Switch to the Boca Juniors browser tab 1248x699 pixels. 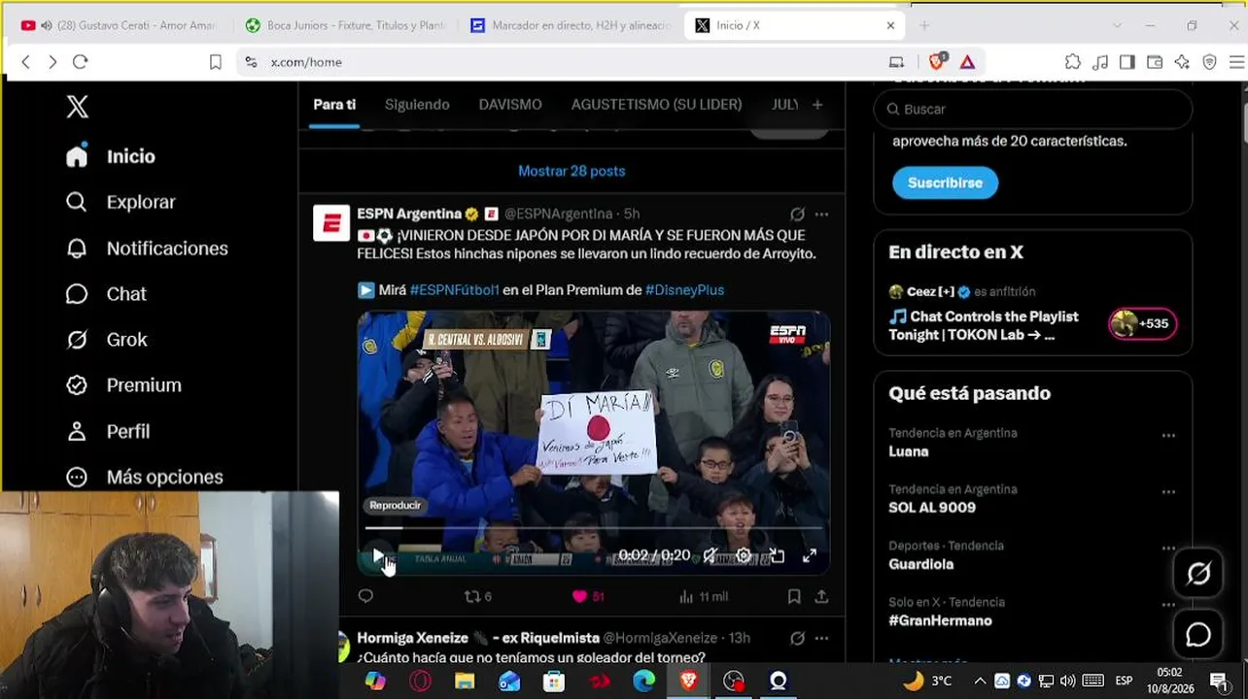346,25
